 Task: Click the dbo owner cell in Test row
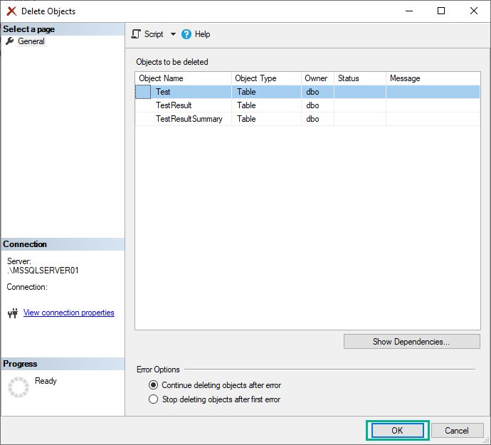click(x=318, y=92)
